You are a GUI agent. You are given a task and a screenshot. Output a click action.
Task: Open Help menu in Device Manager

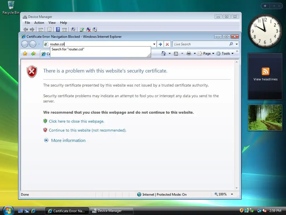pos(63,23)
